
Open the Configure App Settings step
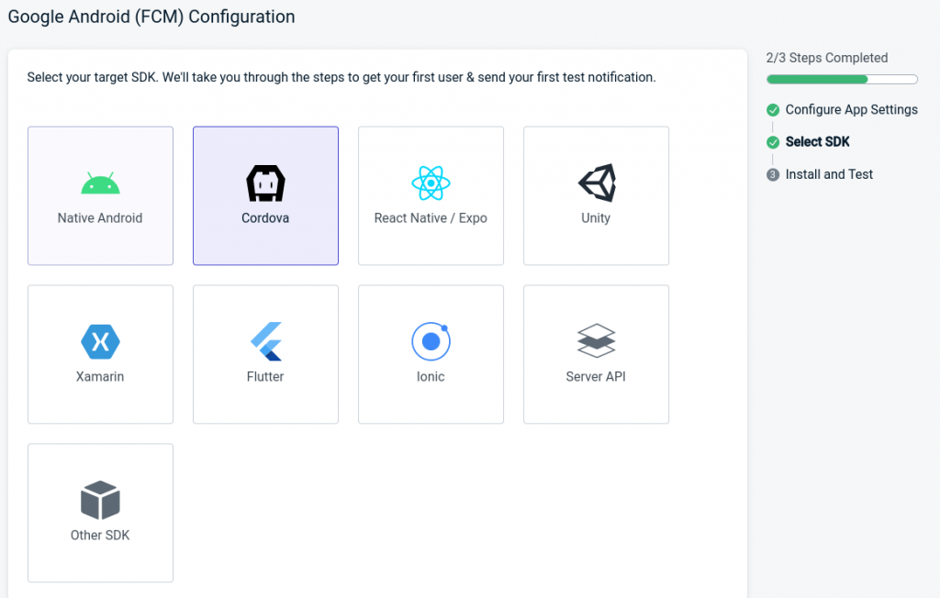pyautogui.click(x=850, y=109)
